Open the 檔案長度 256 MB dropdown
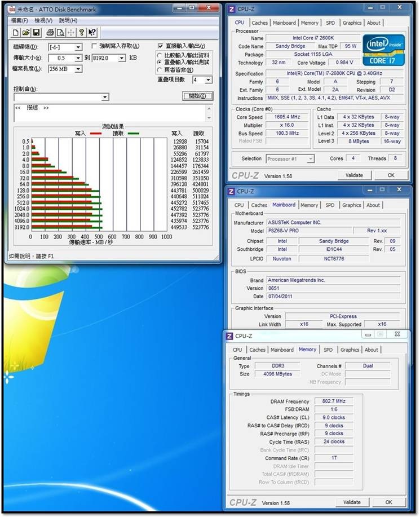Screen dimensions: 420x517 (x=78, y=69)
